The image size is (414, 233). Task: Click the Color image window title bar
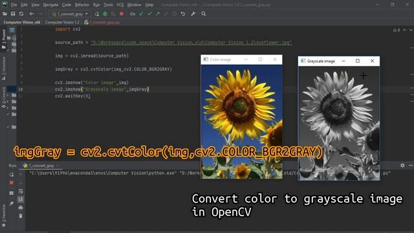pyautogui.click(x=241, y=60)
